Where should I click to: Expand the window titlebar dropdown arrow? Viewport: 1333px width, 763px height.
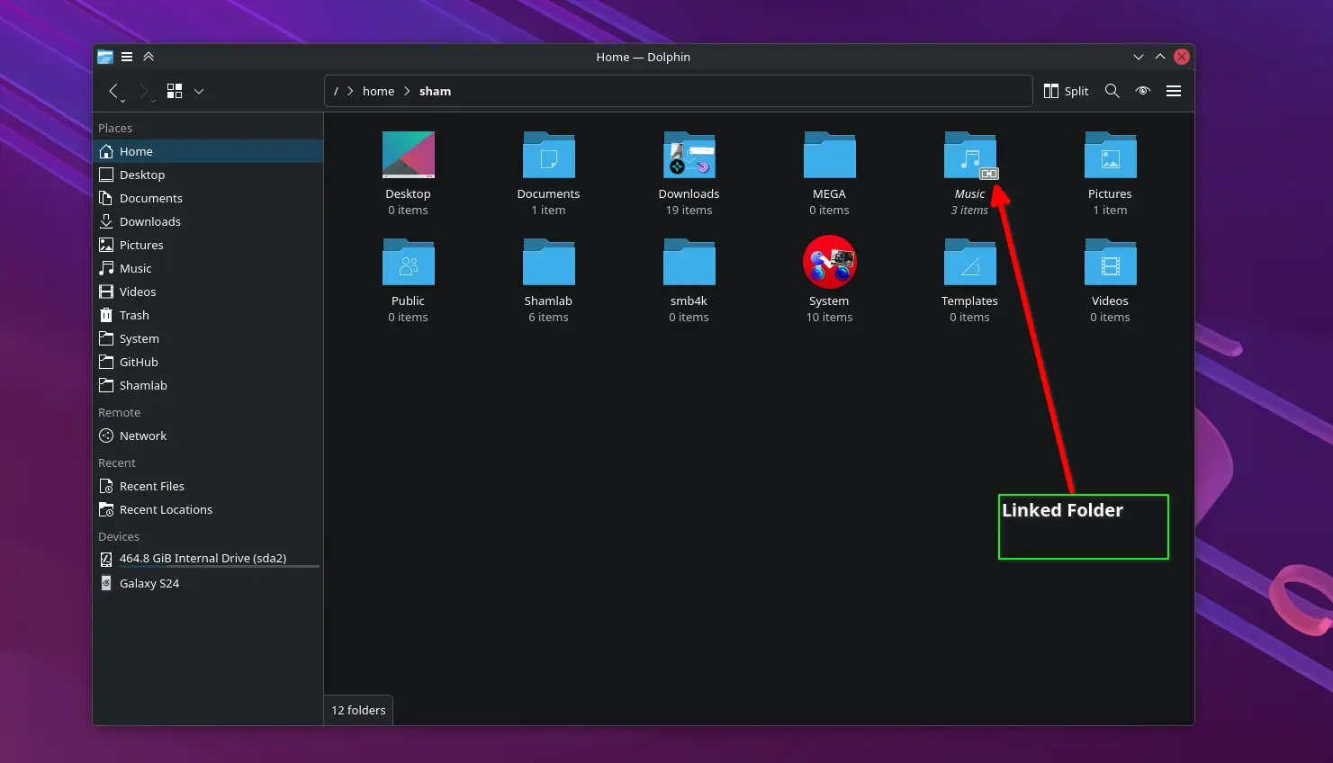1139,57
